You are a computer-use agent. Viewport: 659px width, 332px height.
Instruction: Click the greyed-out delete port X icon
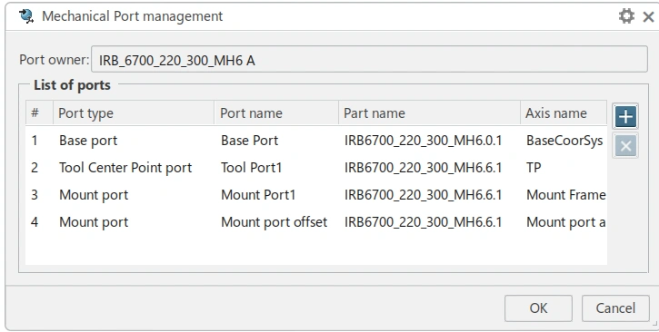[x=625, y=146]
